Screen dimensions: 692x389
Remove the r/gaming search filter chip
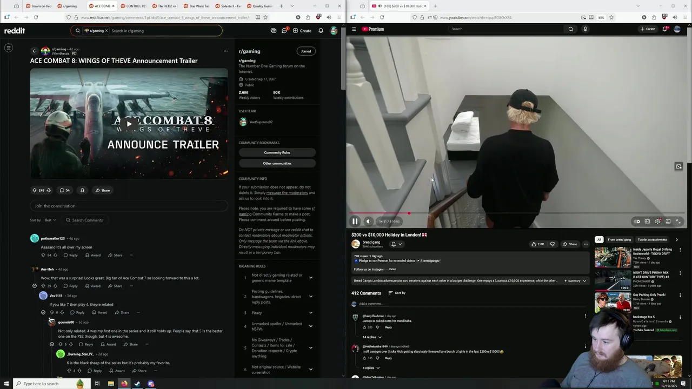tap(107, 31)
